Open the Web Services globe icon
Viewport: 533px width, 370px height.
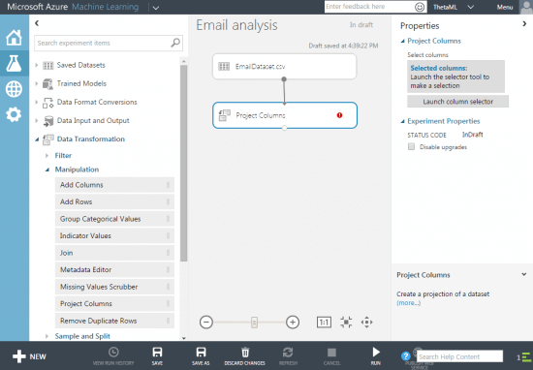coord(14,89)
